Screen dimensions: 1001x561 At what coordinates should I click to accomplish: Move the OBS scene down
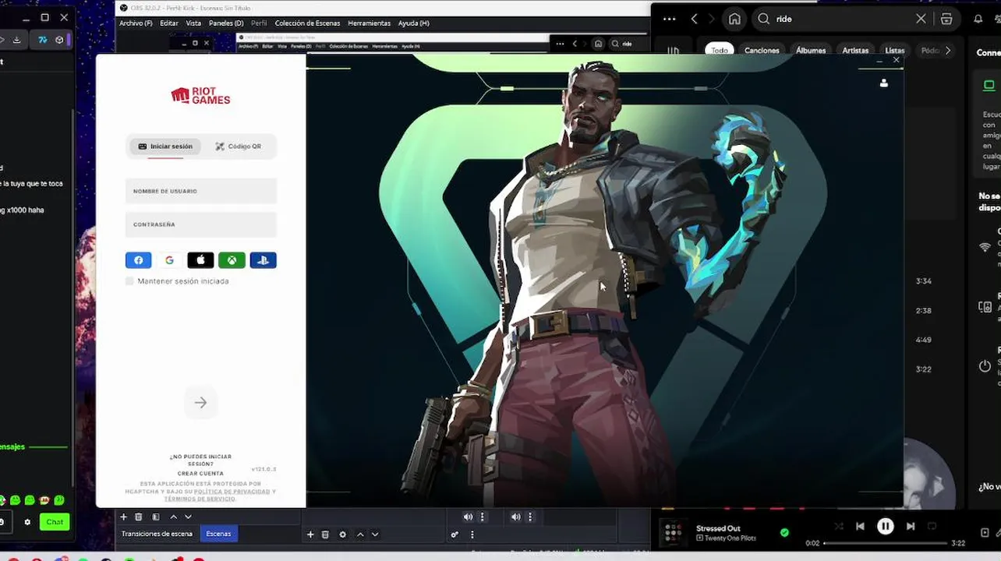pyautogui.click(x=188, y=517)
